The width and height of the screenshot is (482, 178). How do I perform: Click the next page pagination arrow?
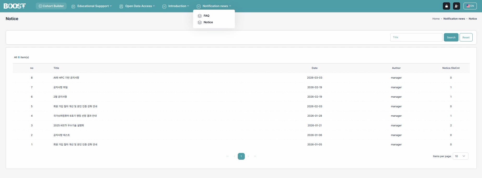point(248,156)
